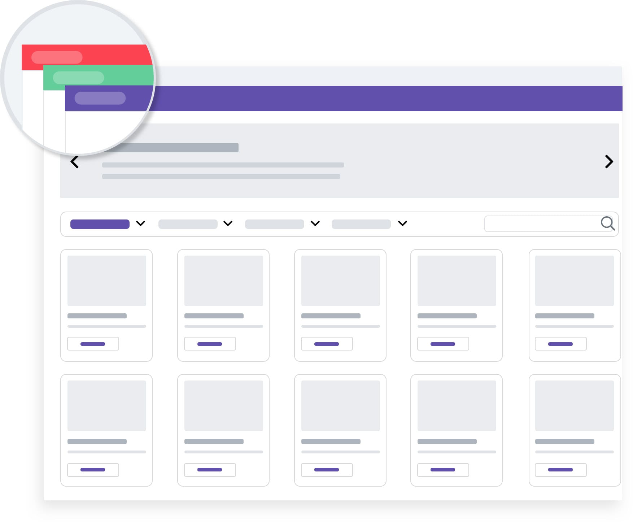The height and width of the screenshot is (522, 633).
Task: Open thumbnail of third card in bottom row
Action: pyautogui.click(x=341, y=406)
